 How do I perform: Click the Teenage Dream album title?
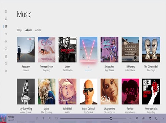[x=46, y=67]
